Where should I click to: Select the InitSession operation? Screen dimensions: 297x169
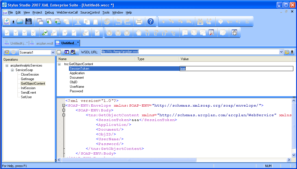click(x=28, y=88)
